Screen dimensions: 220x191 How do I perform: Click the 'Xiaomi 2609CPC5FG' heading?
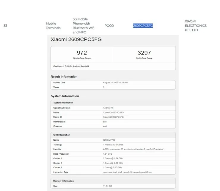pos(76,39)
